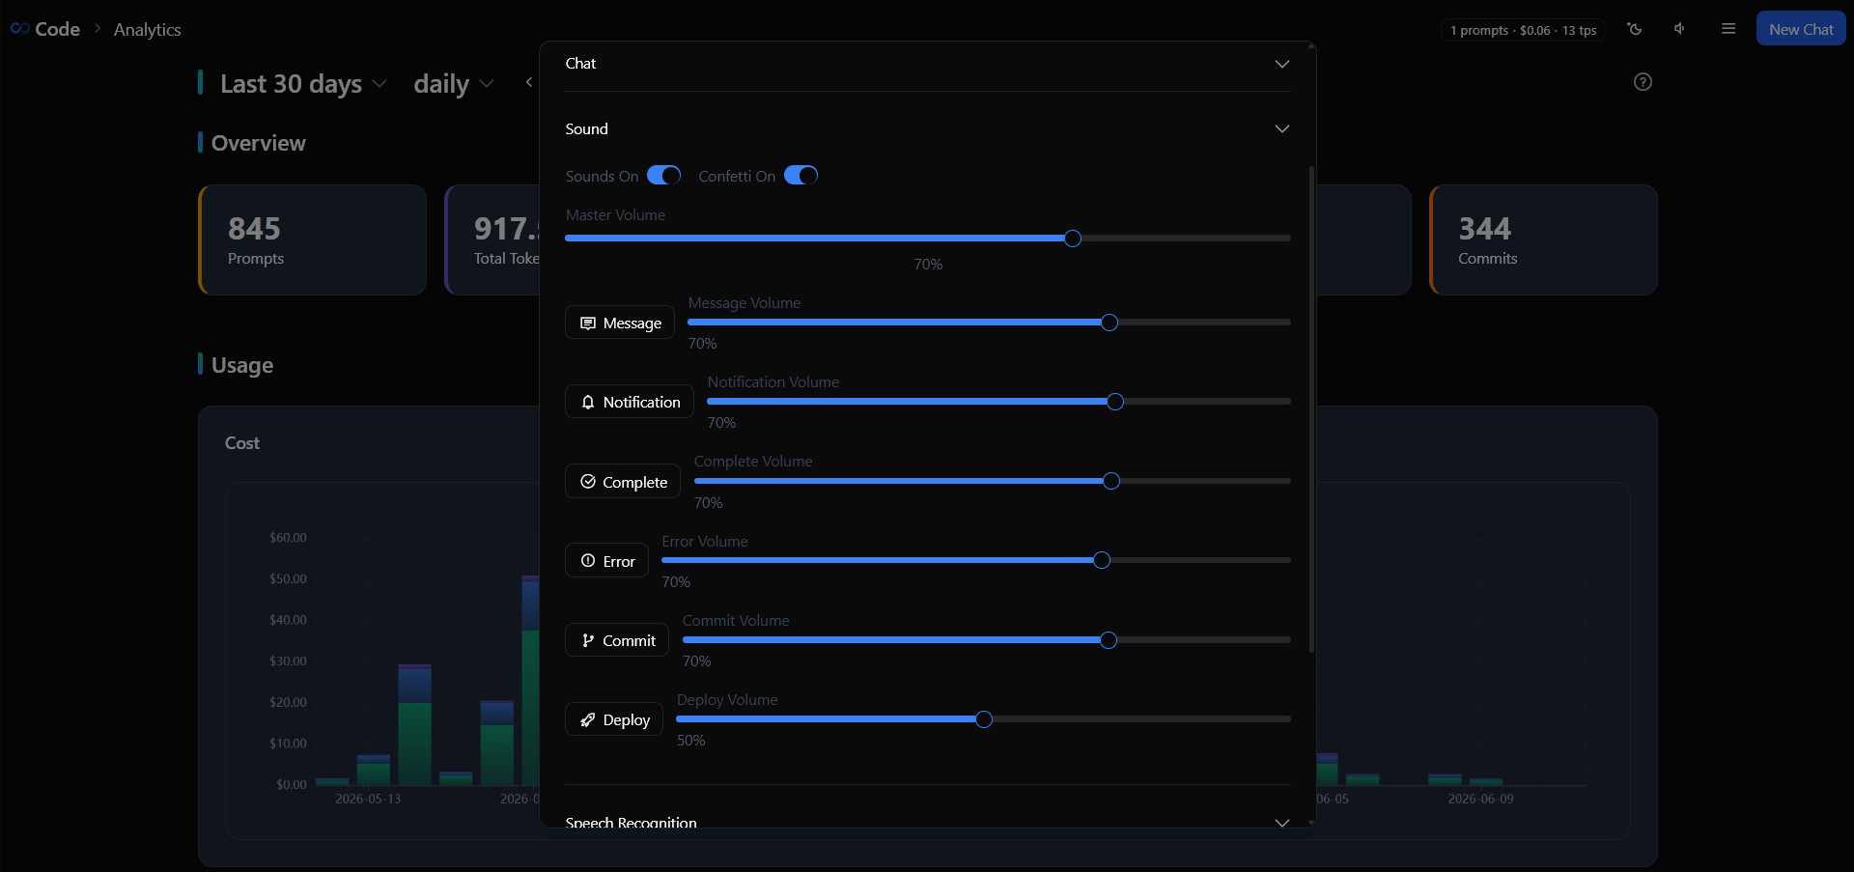Expand the Speech Recognition section

pyautogui.click(x=927, y=822)
